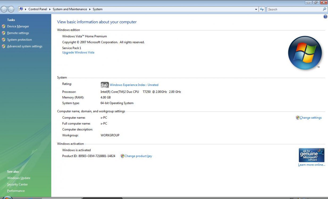Open Performance under See also

(x=16, y=191)
